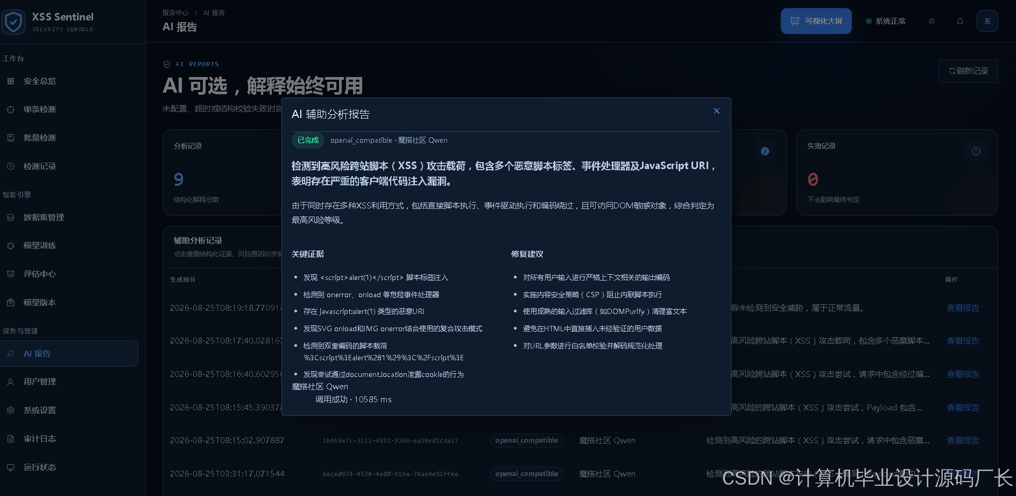Click the 评估中心 icon
Viewport: 1016px width, 496px height.
tap(11, 274)
